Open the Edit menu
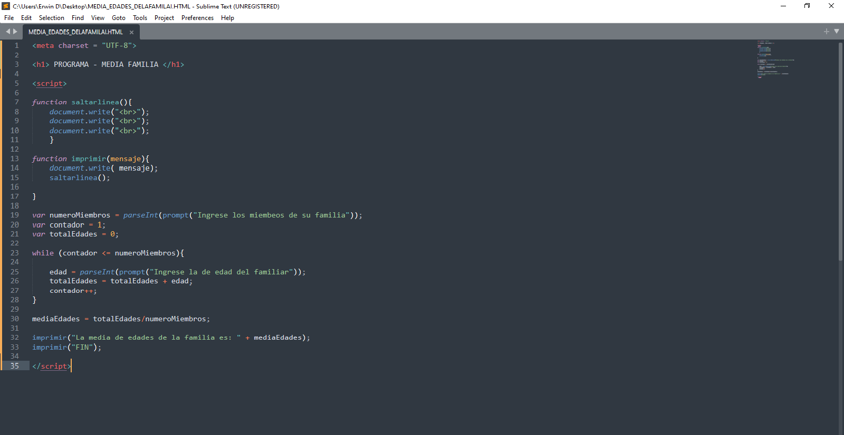 26,18
